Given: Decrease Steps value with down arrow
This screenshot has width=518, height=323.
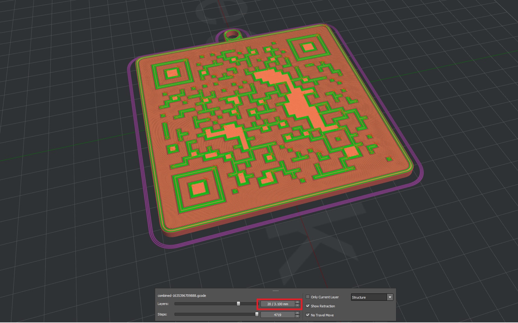Looking at the screenshot, I should tap(297, 316).
